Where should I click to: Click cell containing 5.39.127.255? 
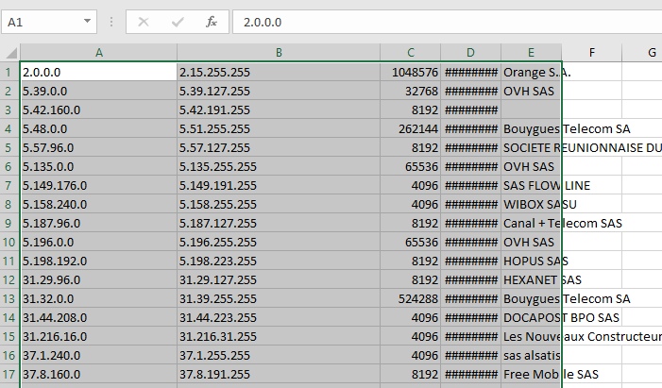coord(279,91)
